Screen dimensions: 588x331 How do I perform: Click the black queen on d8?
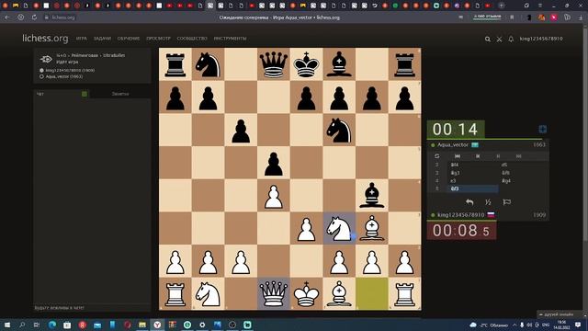point(274,64)
